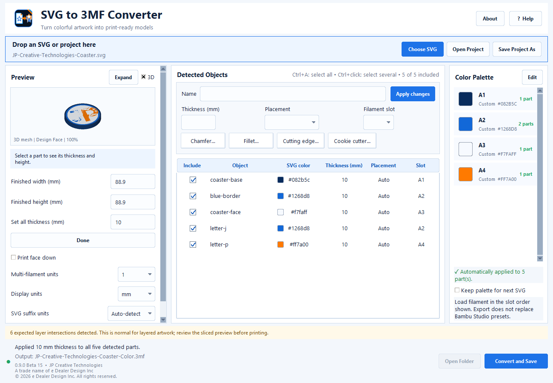The image size is (553, 383).
Task: Click the green status indicator dot
Action: coord(9,362)
